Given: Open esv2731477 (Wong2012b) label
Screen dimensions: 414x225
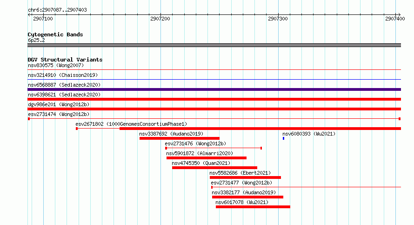Looking at the screenshot, I should 241,183.
